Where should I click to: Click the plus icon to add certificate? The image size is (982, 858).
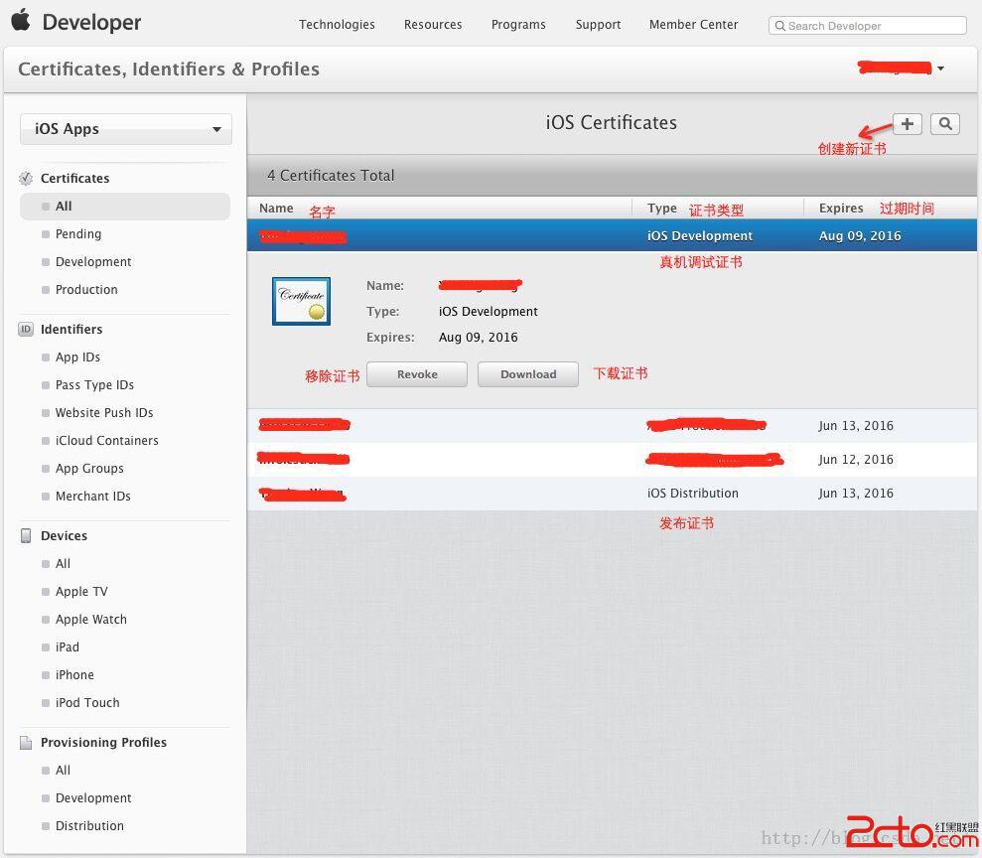(x=907, y=124)
